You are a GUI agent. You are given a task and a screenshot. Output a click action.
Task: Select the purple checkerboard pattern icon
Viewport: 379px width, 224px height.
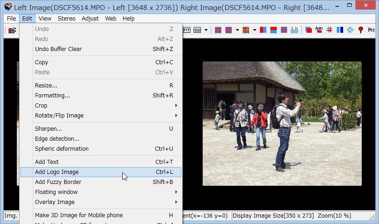[x=229, y=30]
